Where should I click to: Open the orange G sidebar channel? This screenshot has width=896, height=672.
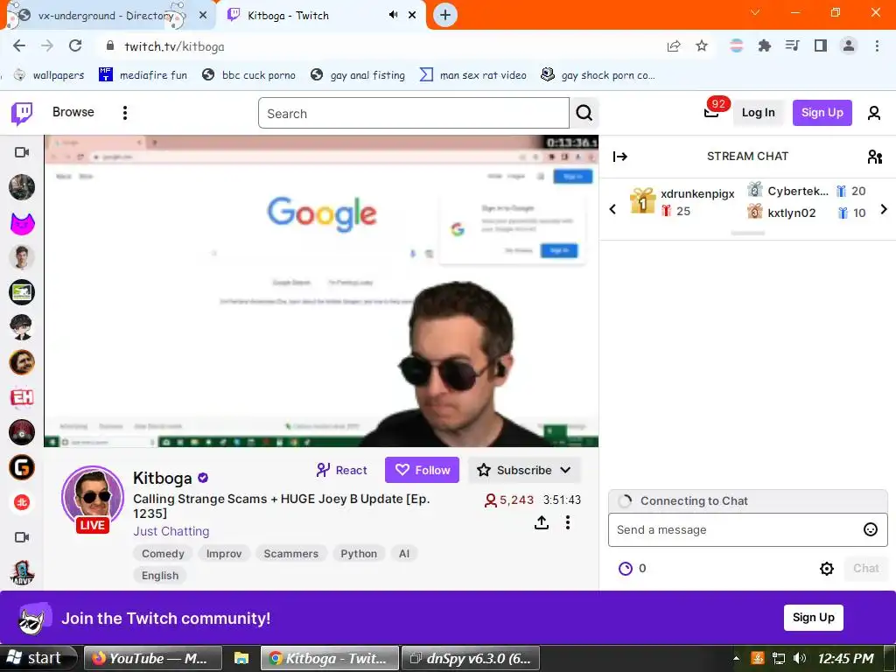[22, 467]
